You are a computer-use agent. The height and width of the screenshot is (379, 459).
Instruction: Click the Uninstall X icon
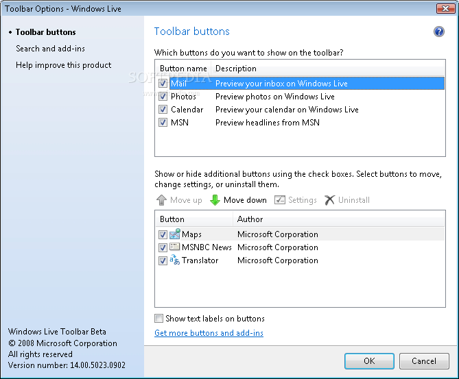pos(329,200)
